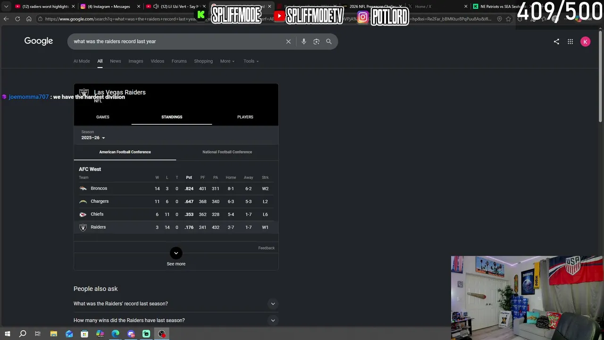The height and width of the screenshot is (340, 604).
Task: Switch to News results
Action: [x=116, y=61]
